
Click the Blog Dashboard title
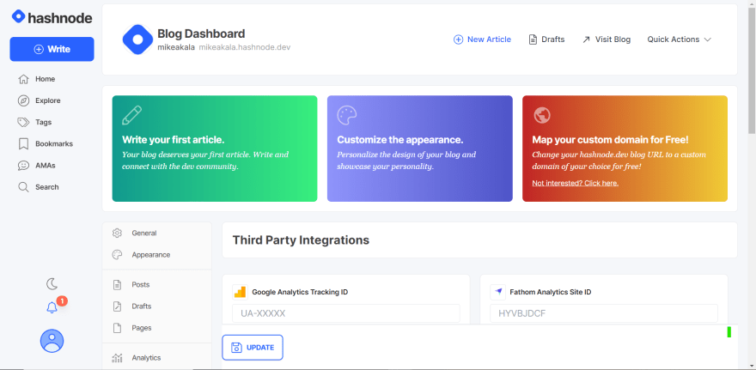pyautogui.click(x=201, y=33)
